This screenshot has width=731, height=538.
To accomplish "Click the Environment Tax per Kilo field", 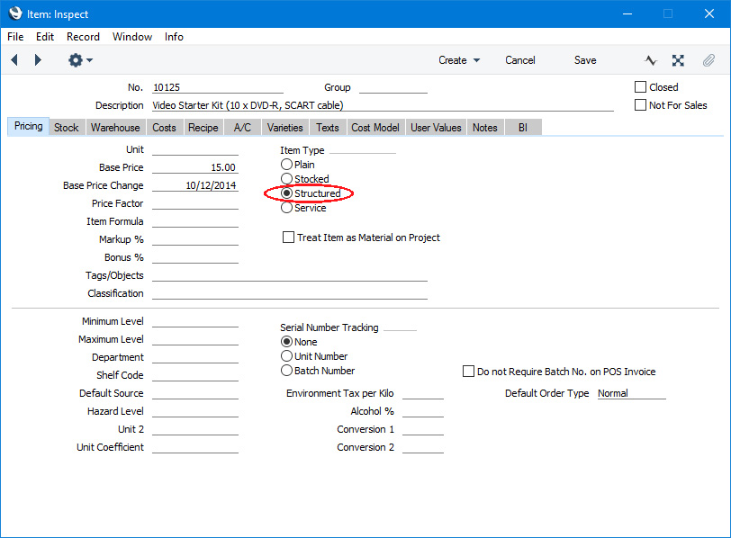I will click(423, 393).
